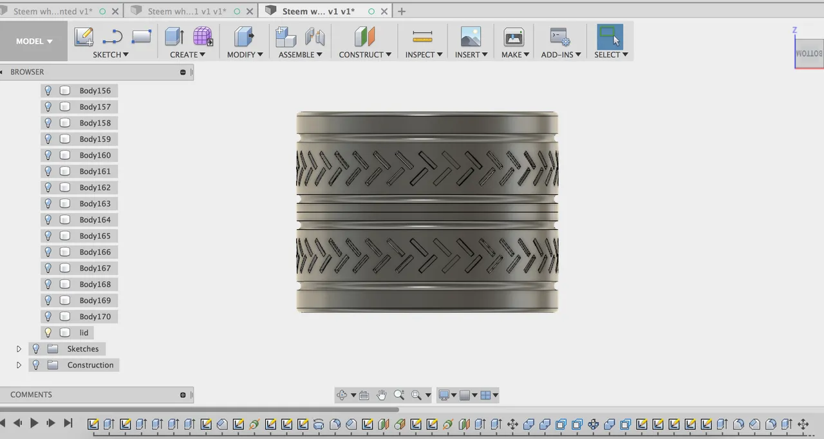824x439 pixels.
Task: Show the lid body using its lightbulb
Action: coord(48,333)
